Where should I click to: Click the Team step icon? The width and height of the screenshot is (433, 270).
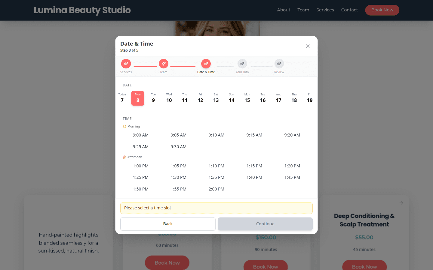[164, 64]
